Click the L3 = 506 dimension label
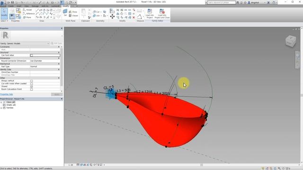This screenshot has width=303, height=170. (x=124, y=90)
